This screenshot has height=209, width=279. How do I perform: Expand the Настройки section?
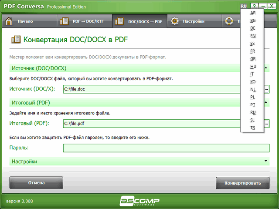pos(266,161)
